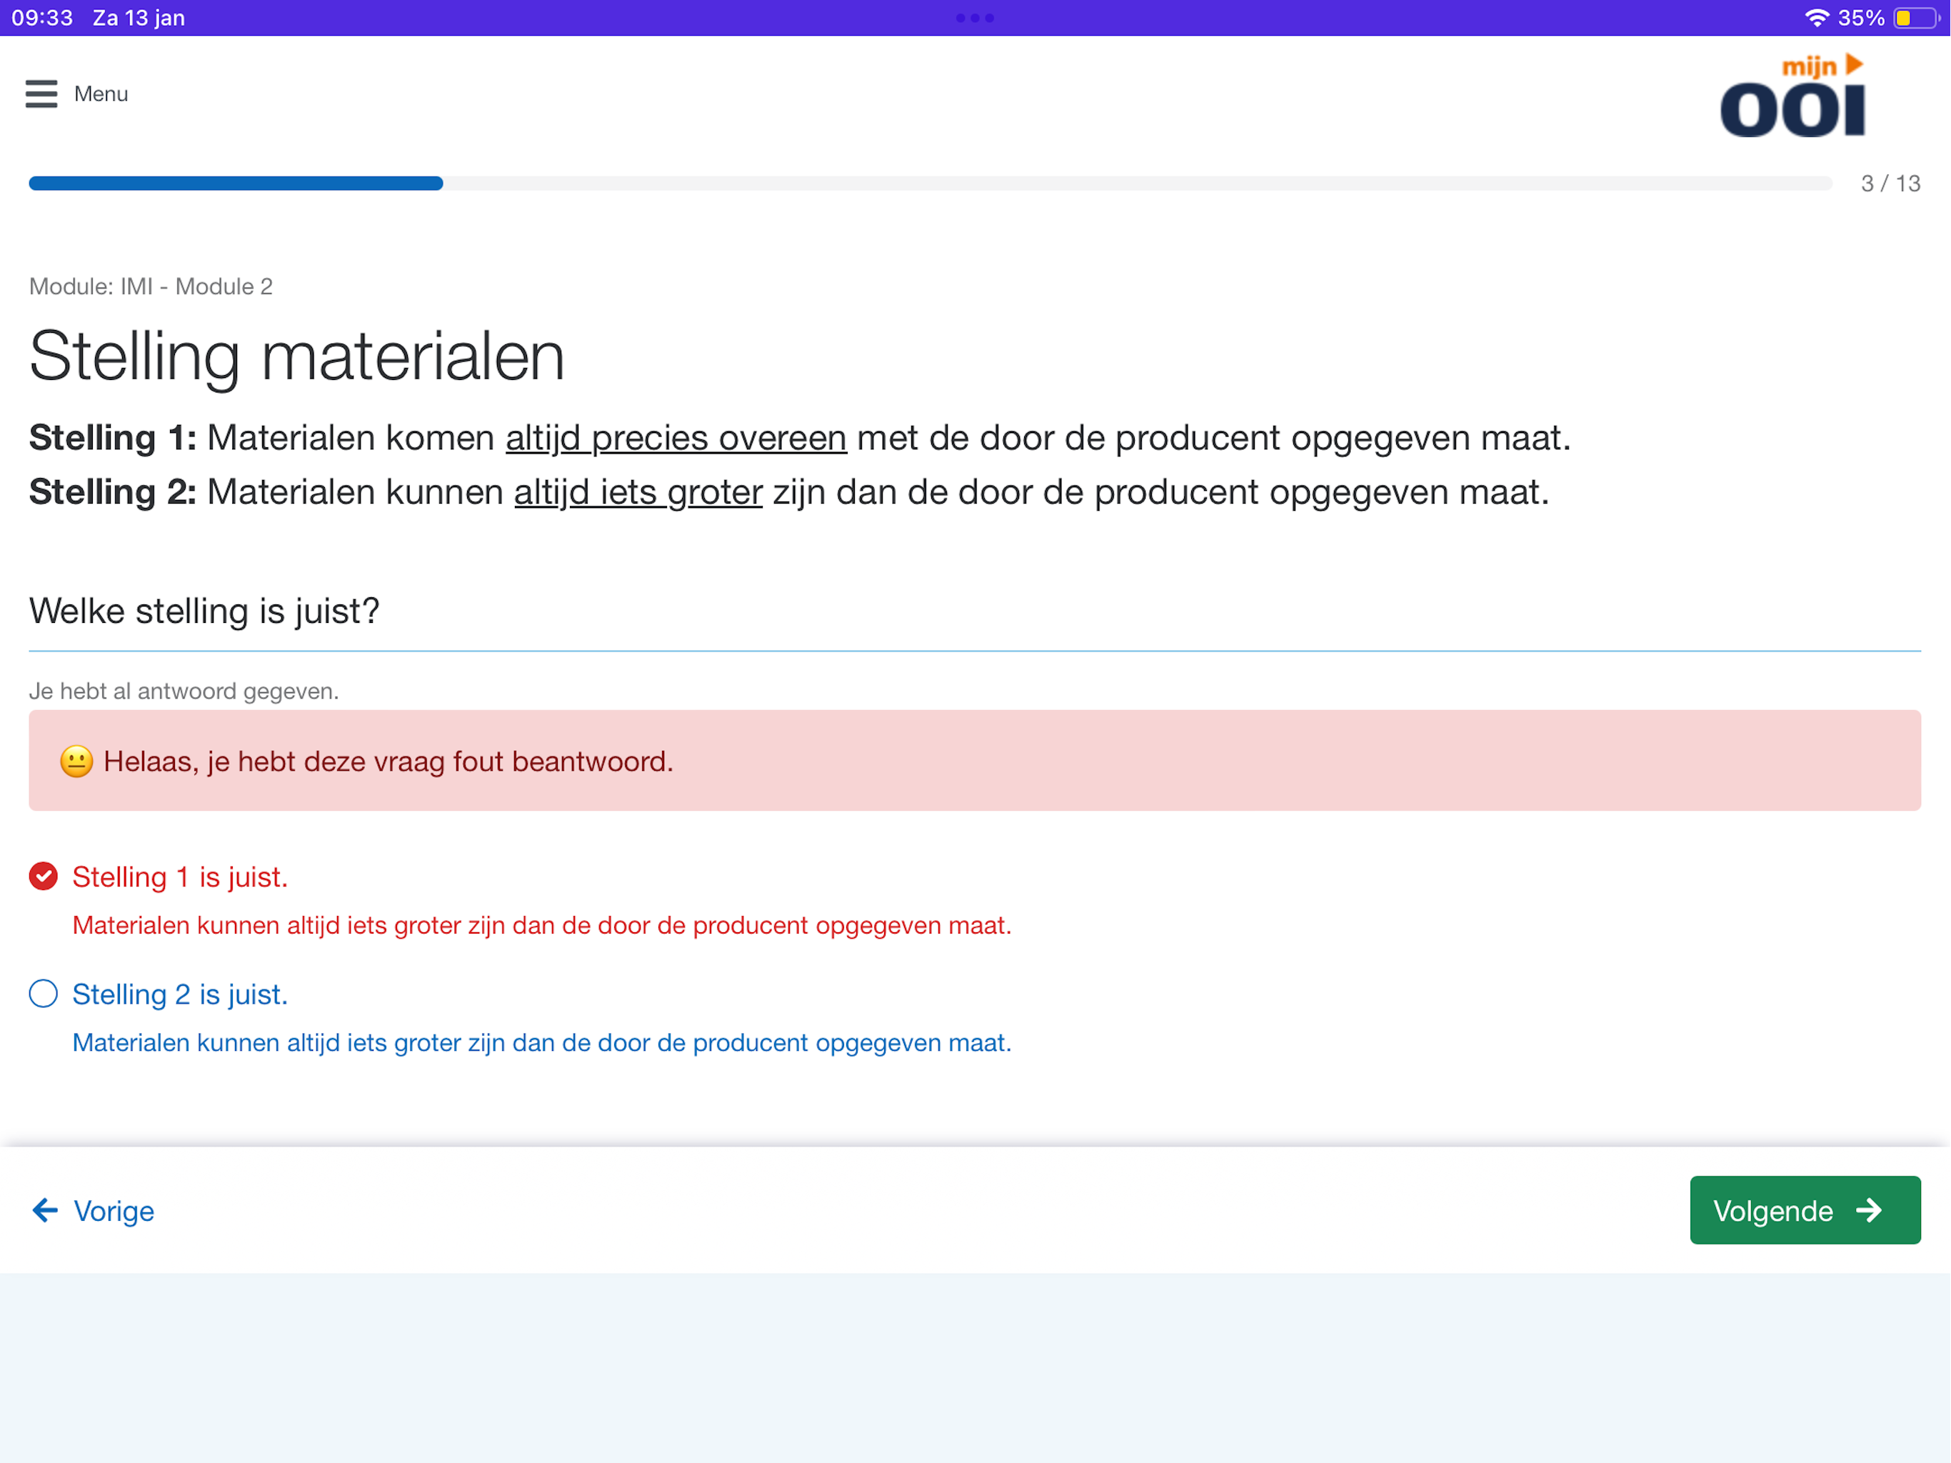Click the red explanation under Stelling 1
Screen dimensions: 1951x1463
tap(541, 925)
